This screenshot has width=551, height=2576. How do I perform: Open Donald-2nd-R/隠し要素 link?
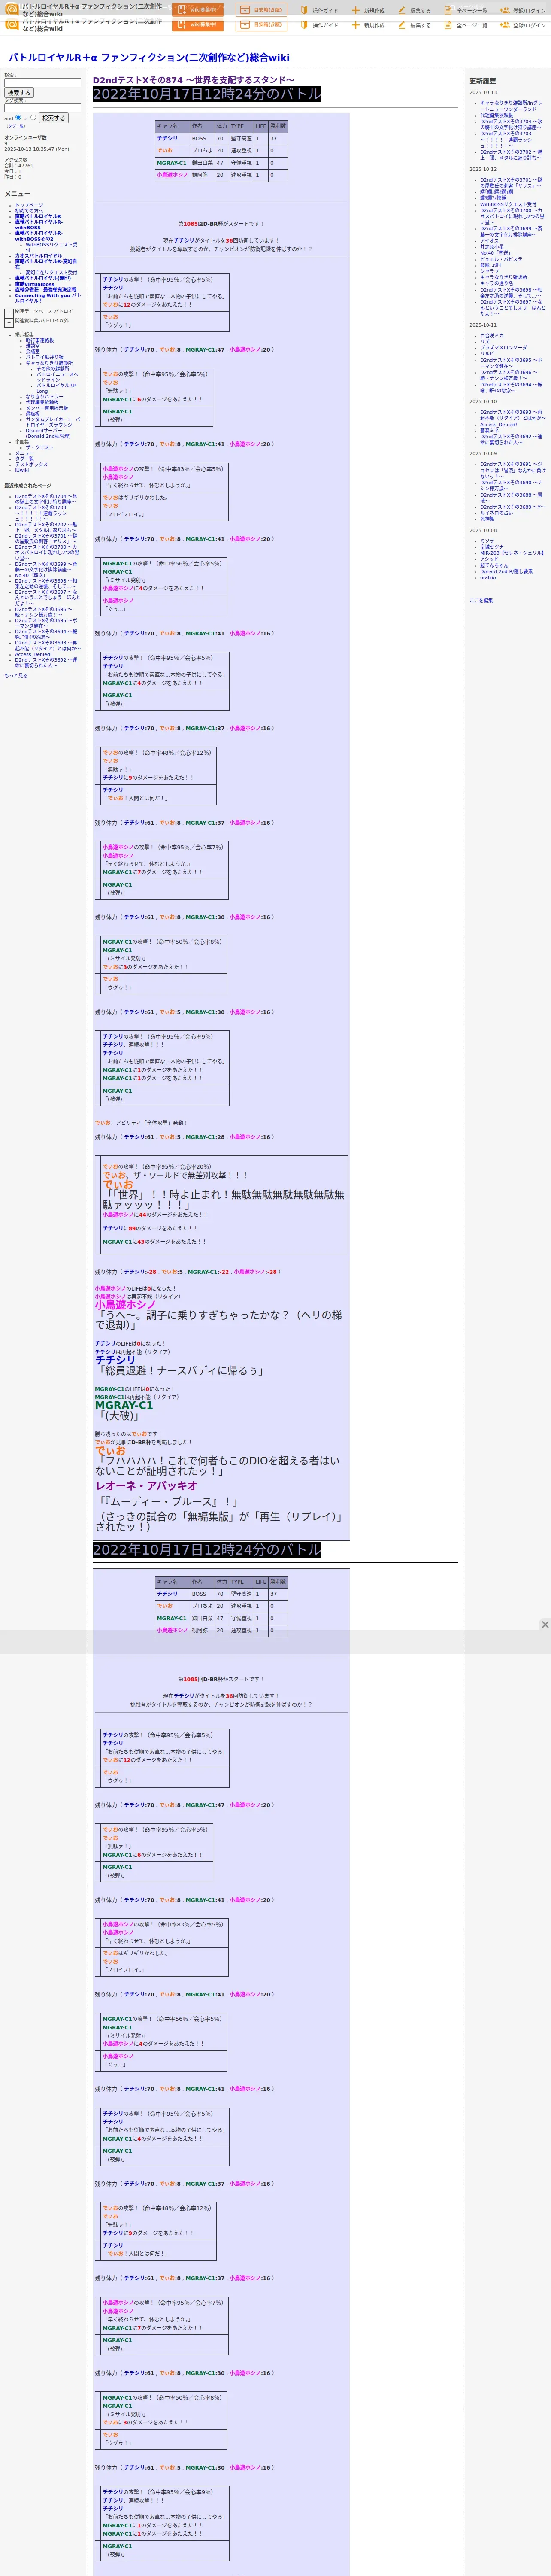[x=506, y=571]
